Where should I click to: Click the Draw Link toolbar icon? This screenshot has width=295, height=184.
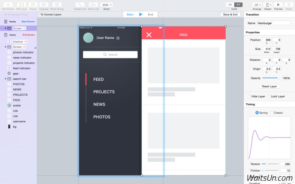click(93, 5)
